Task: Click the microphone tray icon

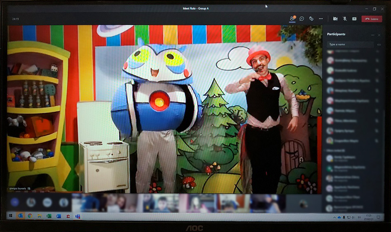Action: pos(344,218)
